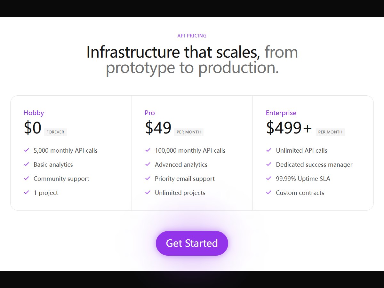Click checkmark beside Custom contracts
This screenshot has width=384, height=288.
click(x=269, y=192)
